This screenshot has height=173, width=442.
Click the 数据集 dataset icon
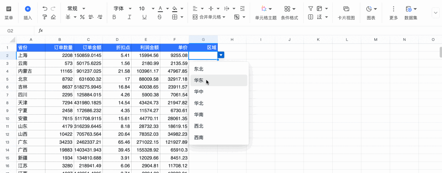[408, 9]
